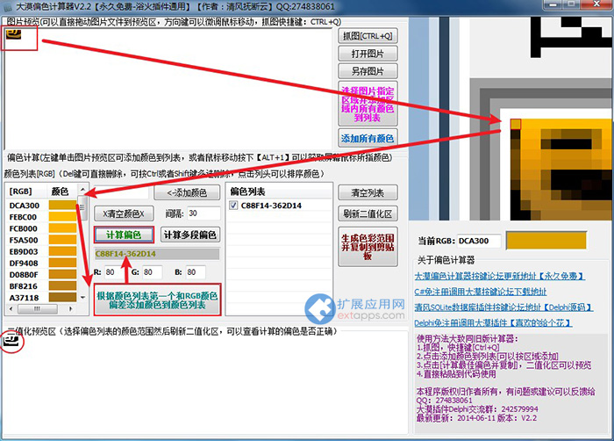Close the 大漠偏色计算器 window
The image size is (614, 441).
(596, 4)
